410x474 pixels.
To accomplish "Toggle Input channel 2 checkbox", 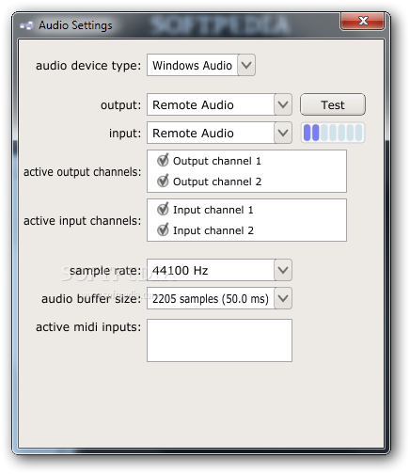I will tap(163, 230).
